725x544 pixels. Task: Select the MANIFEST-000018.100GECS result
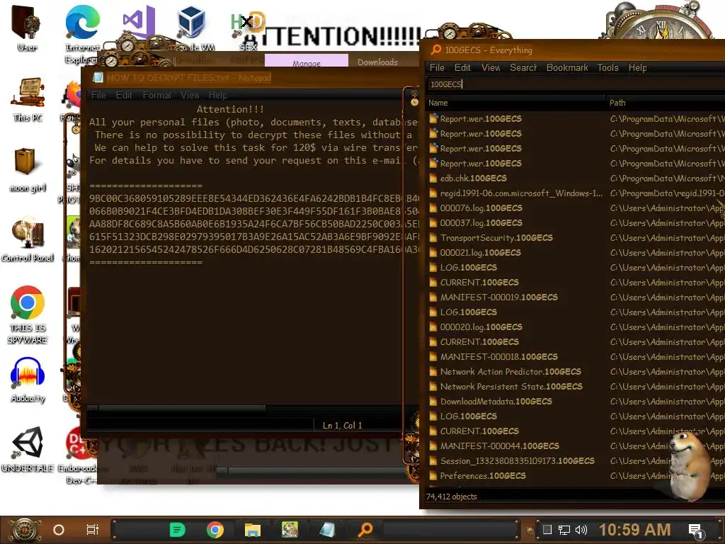pos(575,357)
